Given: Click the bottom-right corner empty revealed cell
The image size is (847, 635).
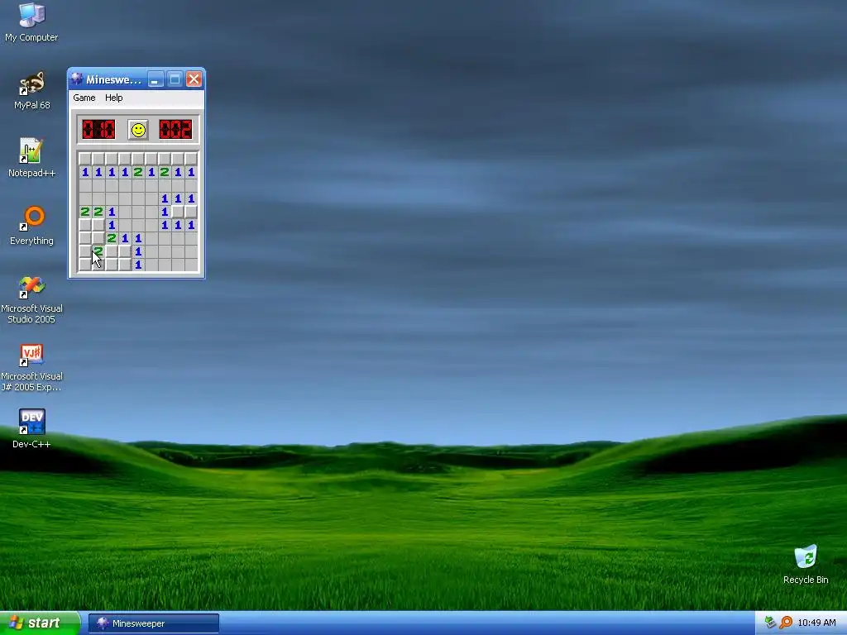Looking at the screenshot, I should click(x=191, y=265).
